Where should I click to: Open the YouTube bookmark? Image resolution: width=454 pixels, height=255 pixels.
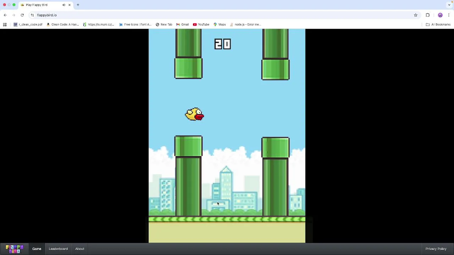point(201,24)
